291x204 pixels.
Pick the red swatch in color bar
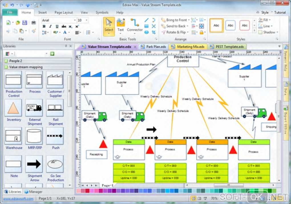point(87,191)
